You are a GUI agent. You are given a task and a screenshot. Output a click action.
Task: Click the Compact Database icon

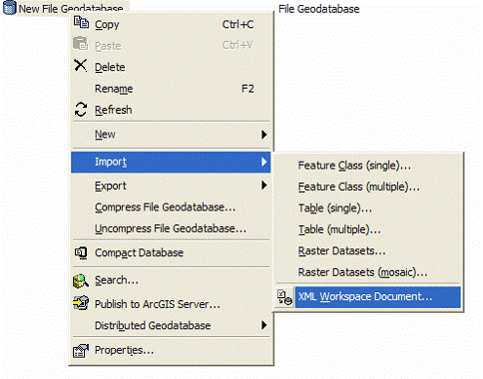pos(81,252)
